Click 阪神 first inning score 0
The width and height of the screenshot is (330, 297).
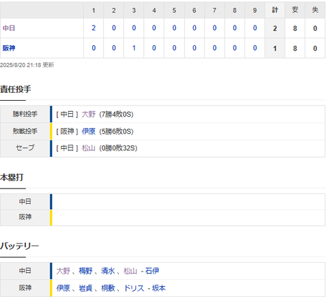pyautogui.click(x=93, y=48)
